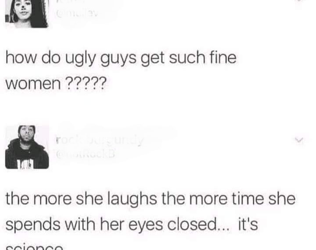Click the question marks after 'women'
316x250 pixels.
[x=86, y=83]
